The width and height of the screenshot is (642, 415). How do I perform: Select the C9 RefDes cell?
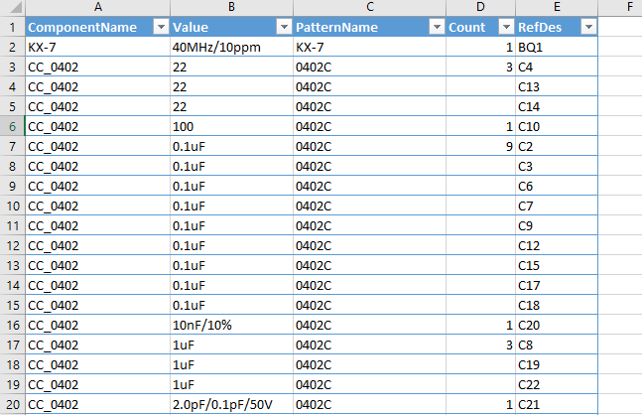coord(557,225)
